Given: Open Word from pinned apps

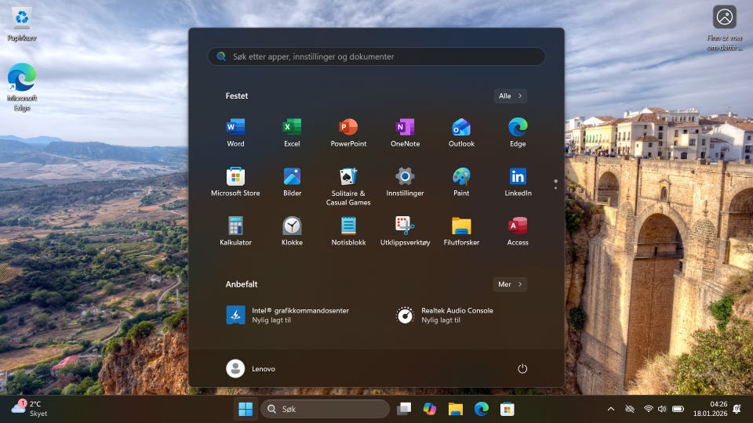Looking at the screenshot, I should point(235,132).
